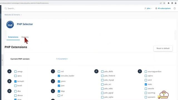Enable the brotli extension checkbox
Screen dimensions: 178x100
click(16, 86)
